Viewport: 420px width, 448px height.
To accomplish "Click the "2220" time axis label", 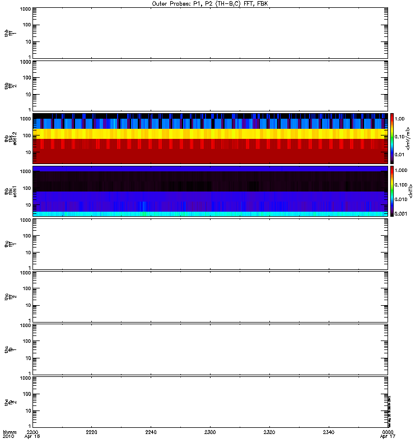I will point(91,432).
